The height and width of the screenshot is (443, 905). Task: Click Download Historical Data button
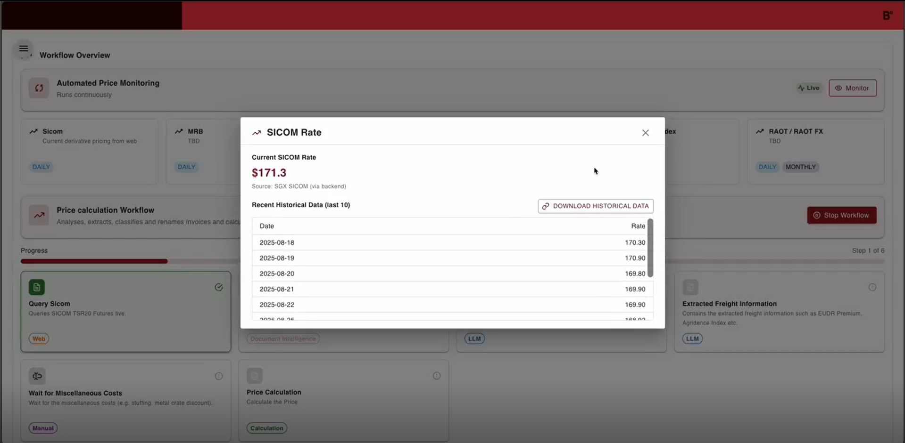coord(595,206)
